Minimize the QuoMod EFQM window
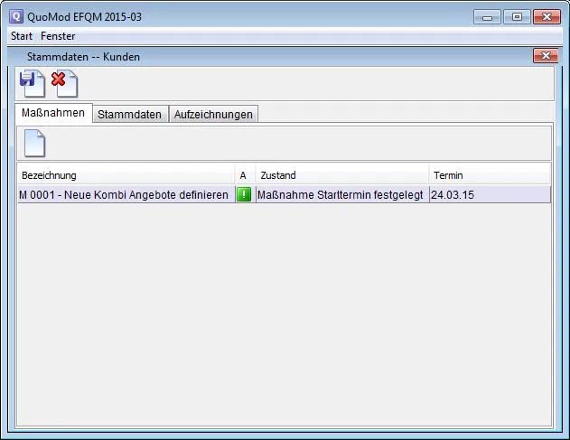Screen dimensions: 570x440 [489, 17]
